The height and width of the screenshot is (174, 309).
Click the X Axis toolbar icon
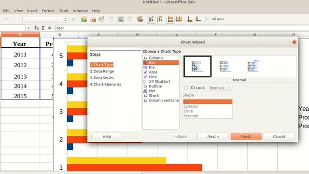pyautogui.click(x=190, y=19)
